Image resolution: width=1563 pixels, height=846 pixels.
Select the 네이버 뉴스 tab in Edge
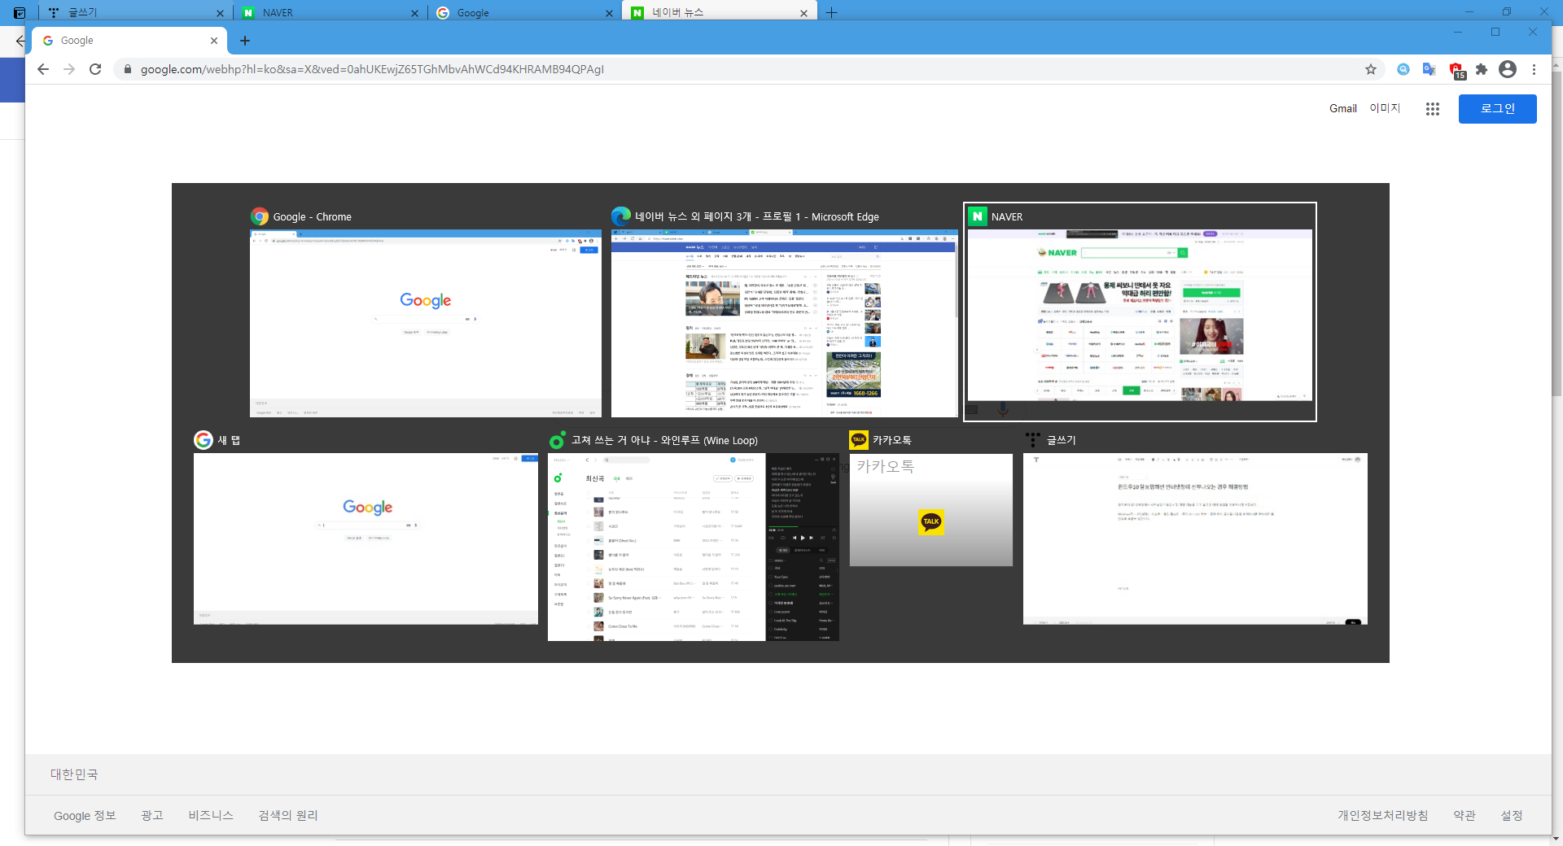click(720, 12)
